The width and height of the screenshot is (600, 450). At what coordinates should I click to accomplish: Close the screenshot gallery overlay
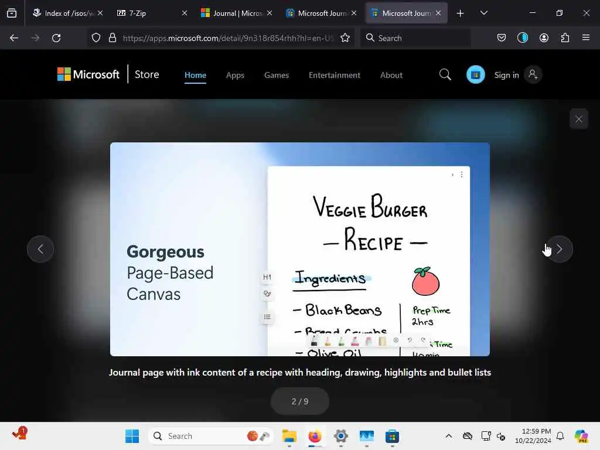(578, 119)
